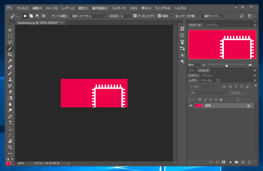Select the Healing Brush tool
The image size is (263, 171).
point(10,67)
